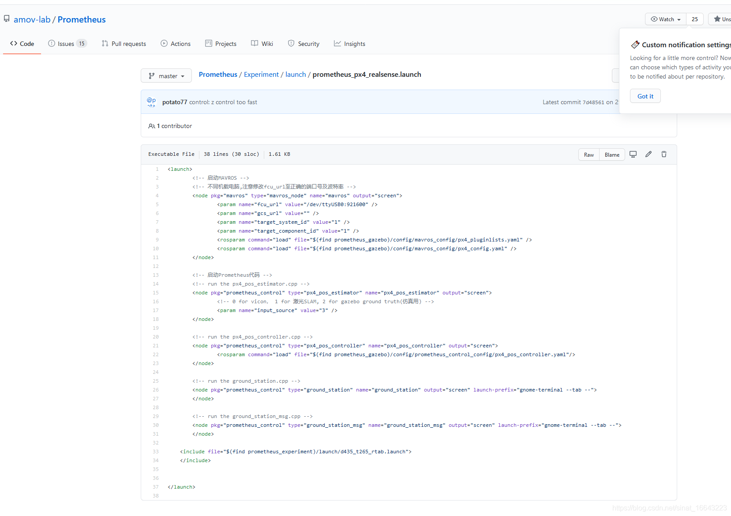
Task: Open the Prometheus repository link
Action: [82, 19]
